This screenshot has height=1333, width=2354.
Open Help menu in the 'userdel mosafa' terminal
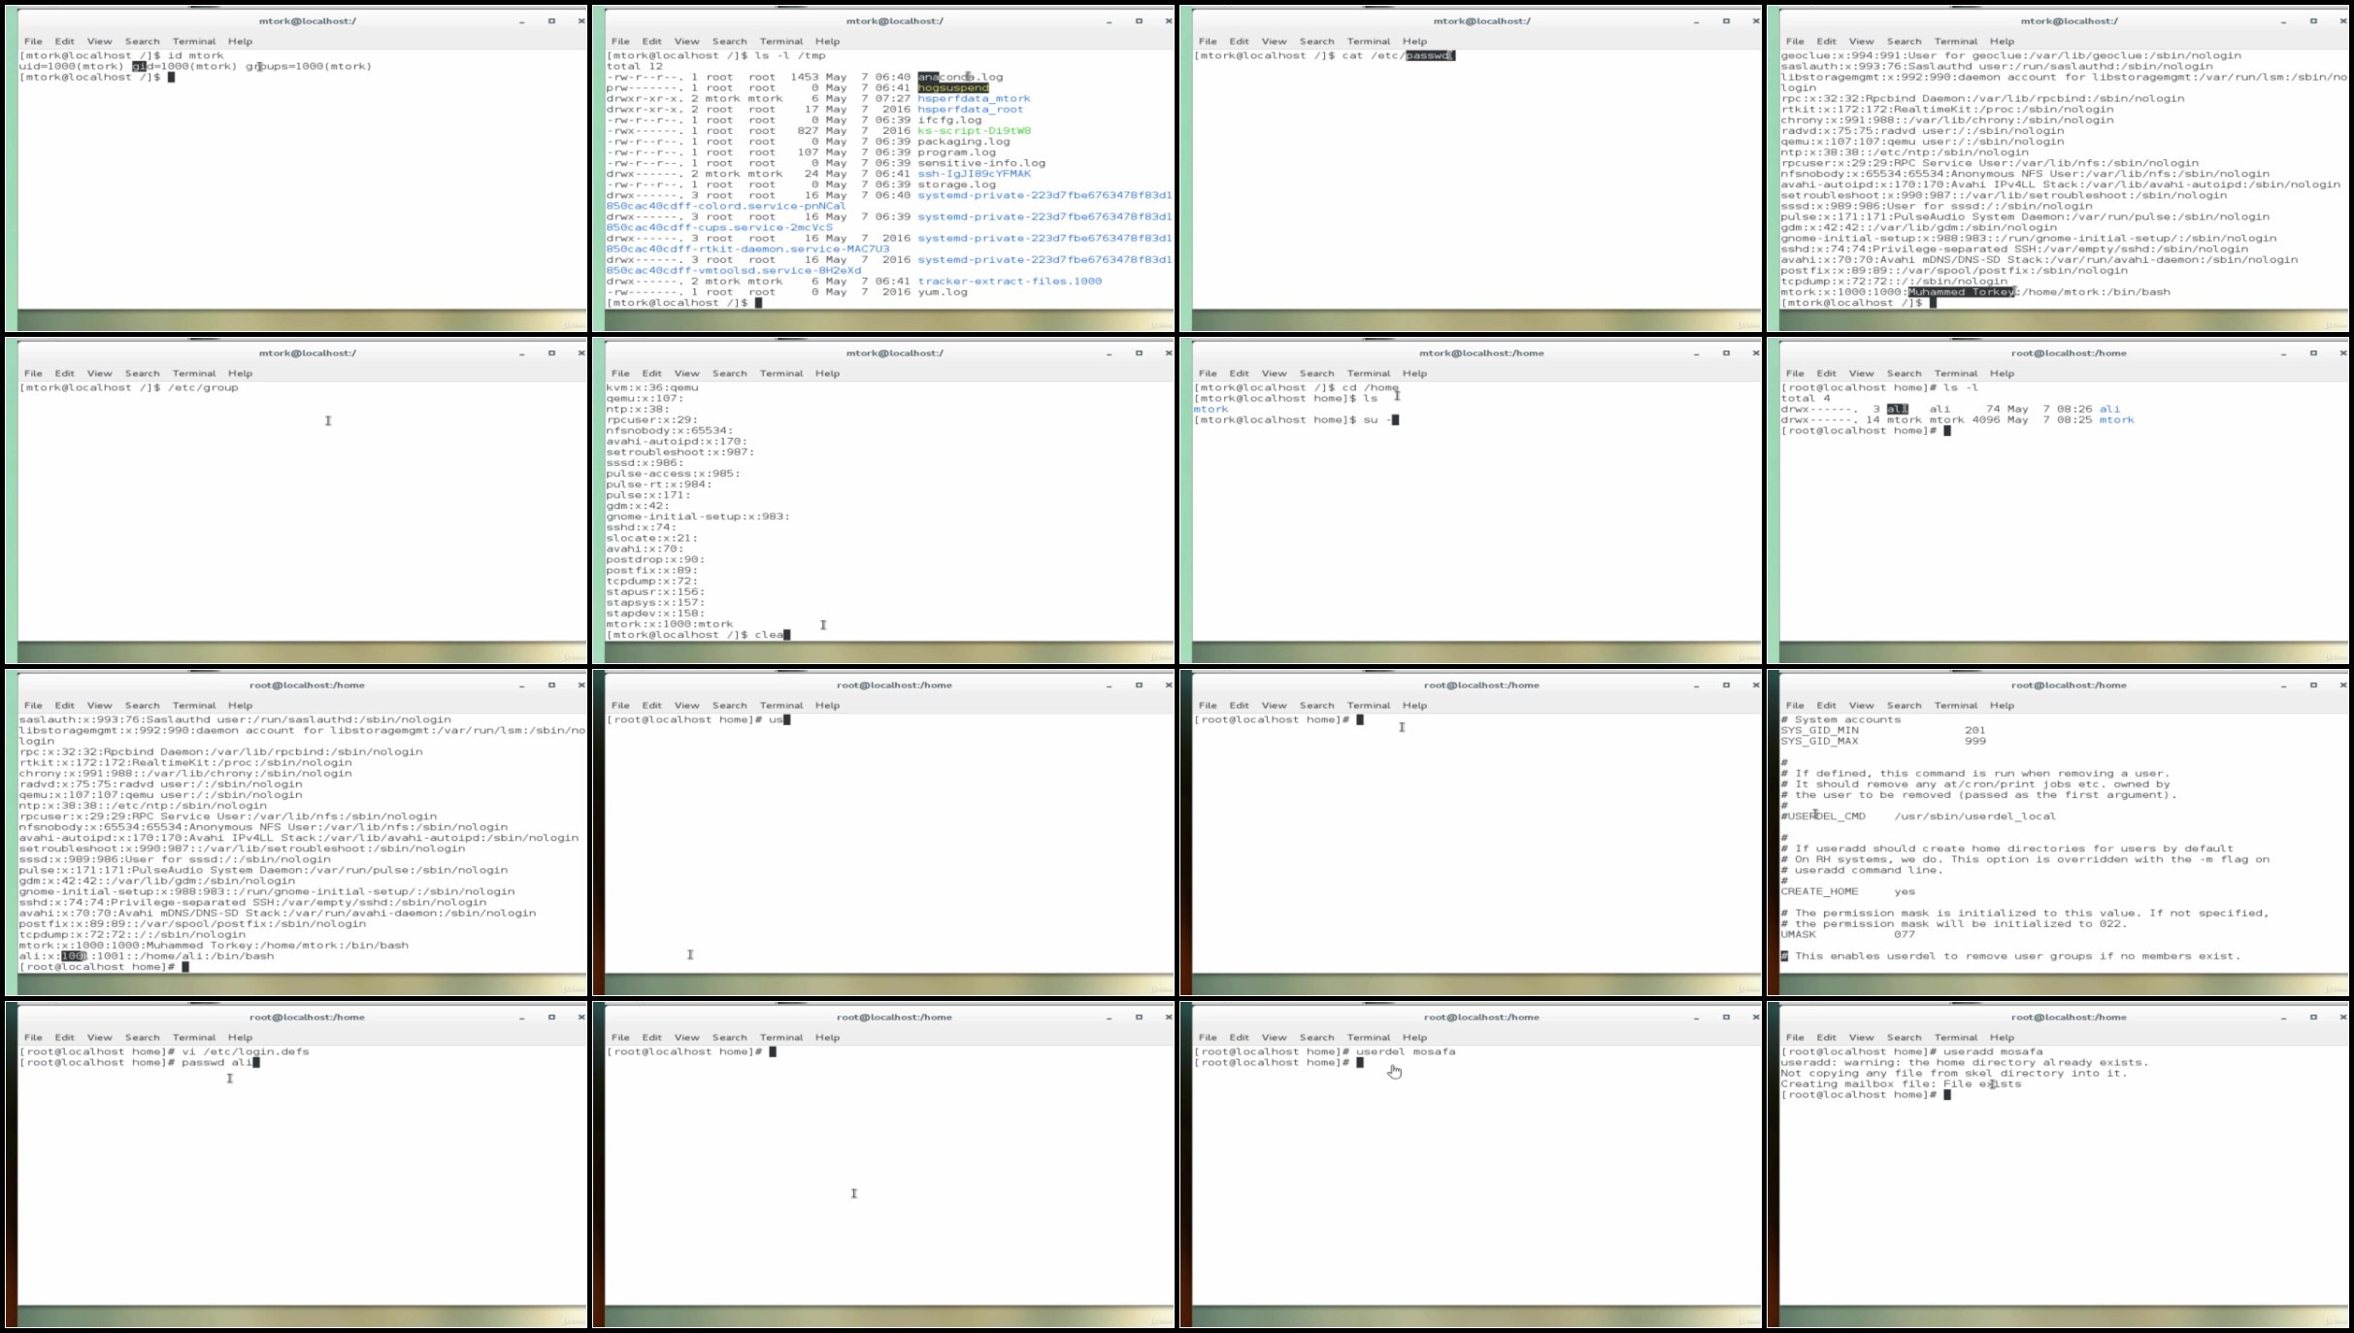coord(1414,1037)
